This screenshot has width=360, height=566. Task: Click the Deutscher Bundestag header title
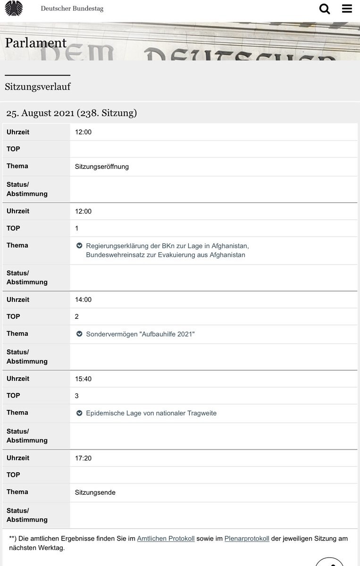tap(72, 8)
